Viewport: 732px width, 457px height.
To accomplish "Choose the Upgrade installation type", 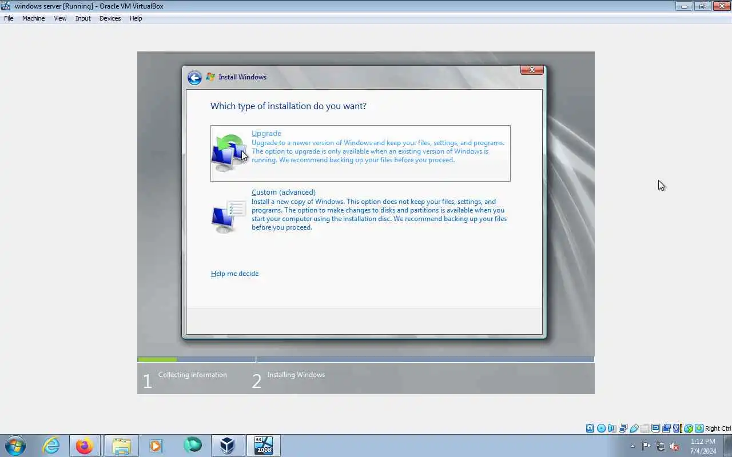I will 360,153.
